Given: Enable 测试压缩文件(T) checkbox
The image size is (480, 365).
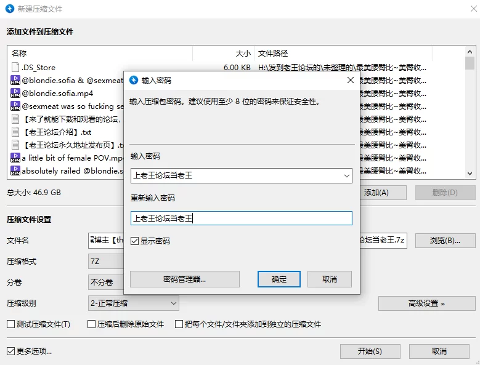Looking at the screenshot, I should point(10,324).
